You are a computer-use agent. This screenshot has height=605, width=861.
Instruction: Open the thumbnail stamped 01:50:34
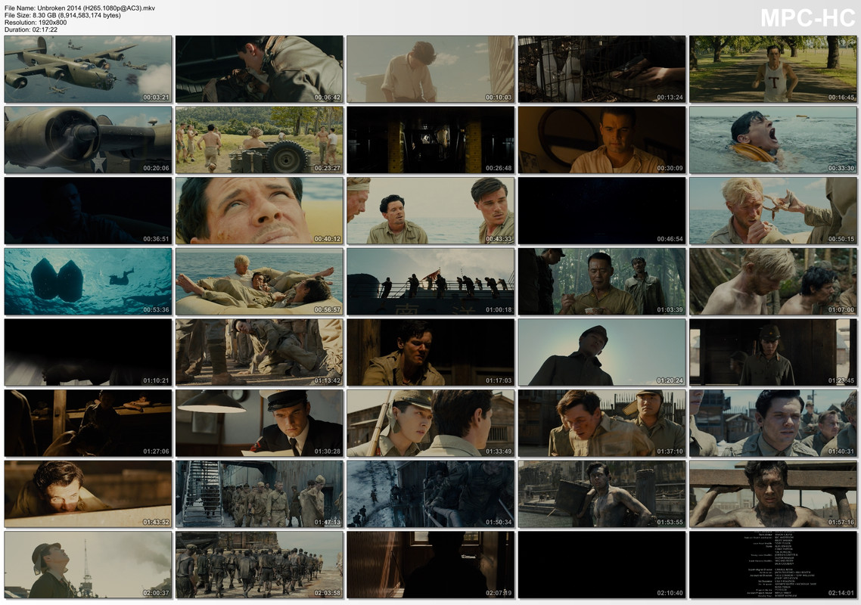pos(430,494)
